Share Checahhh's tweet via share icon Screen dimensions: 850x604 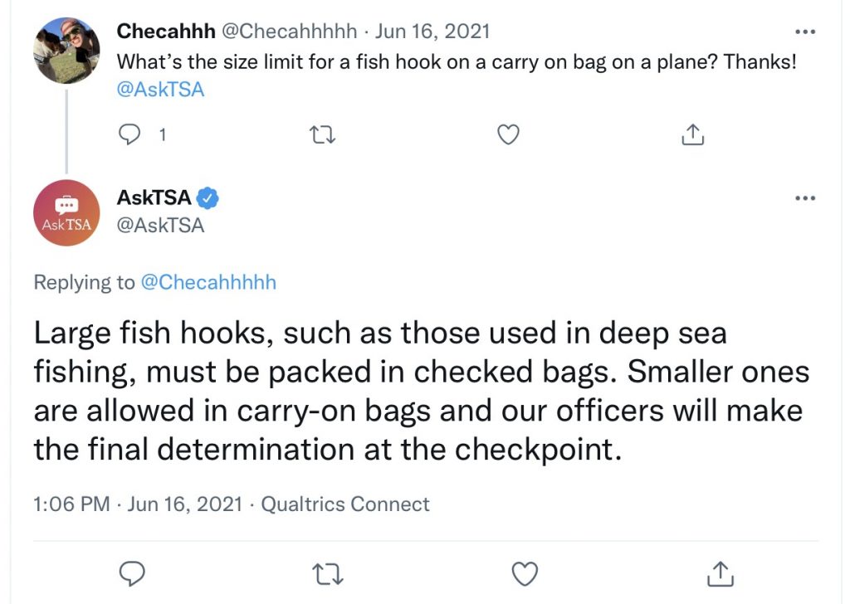pos(692,134)
